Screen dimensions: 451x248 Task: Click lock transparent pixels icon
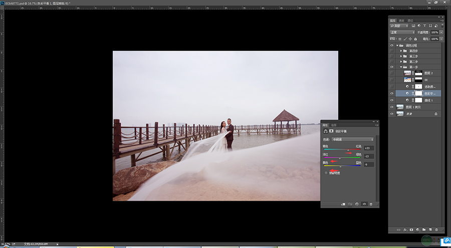click(x=400, y=39)
